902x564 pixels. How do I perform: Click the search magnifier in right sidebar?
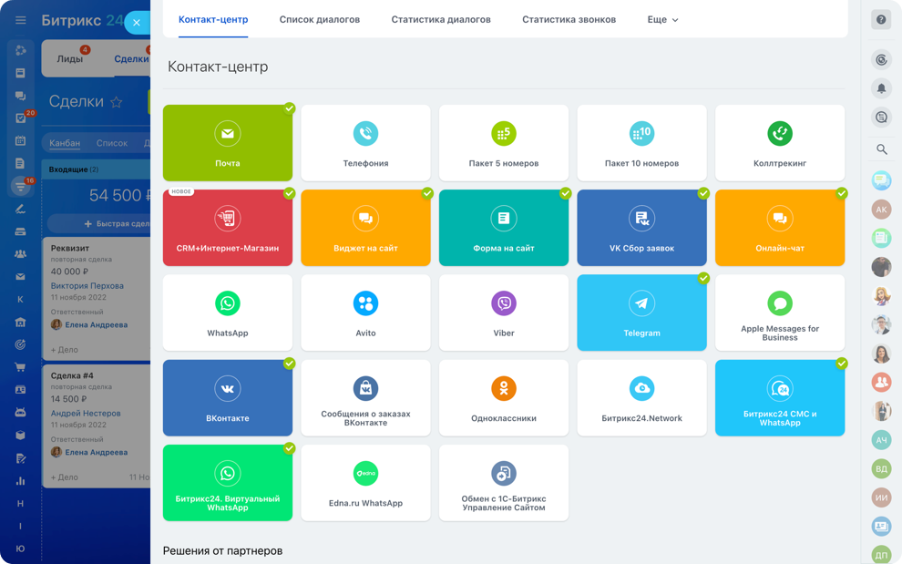click(x=881, y=149)
